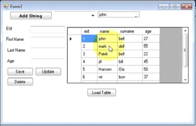Screen dimensions: 196x126
Task: Click the Last Name input field
Action: pyautogui.click(x=48, y=51)
